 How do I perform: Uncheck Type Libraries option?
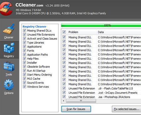(x=24, y=42)
